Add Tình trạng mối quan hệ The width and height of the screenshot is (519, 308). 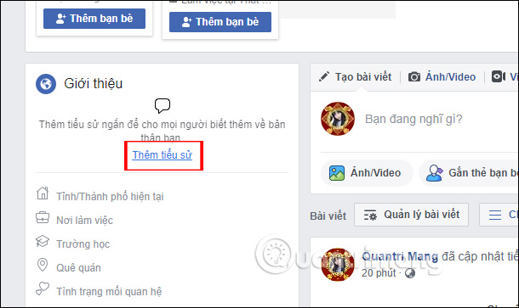pos(109,292)
